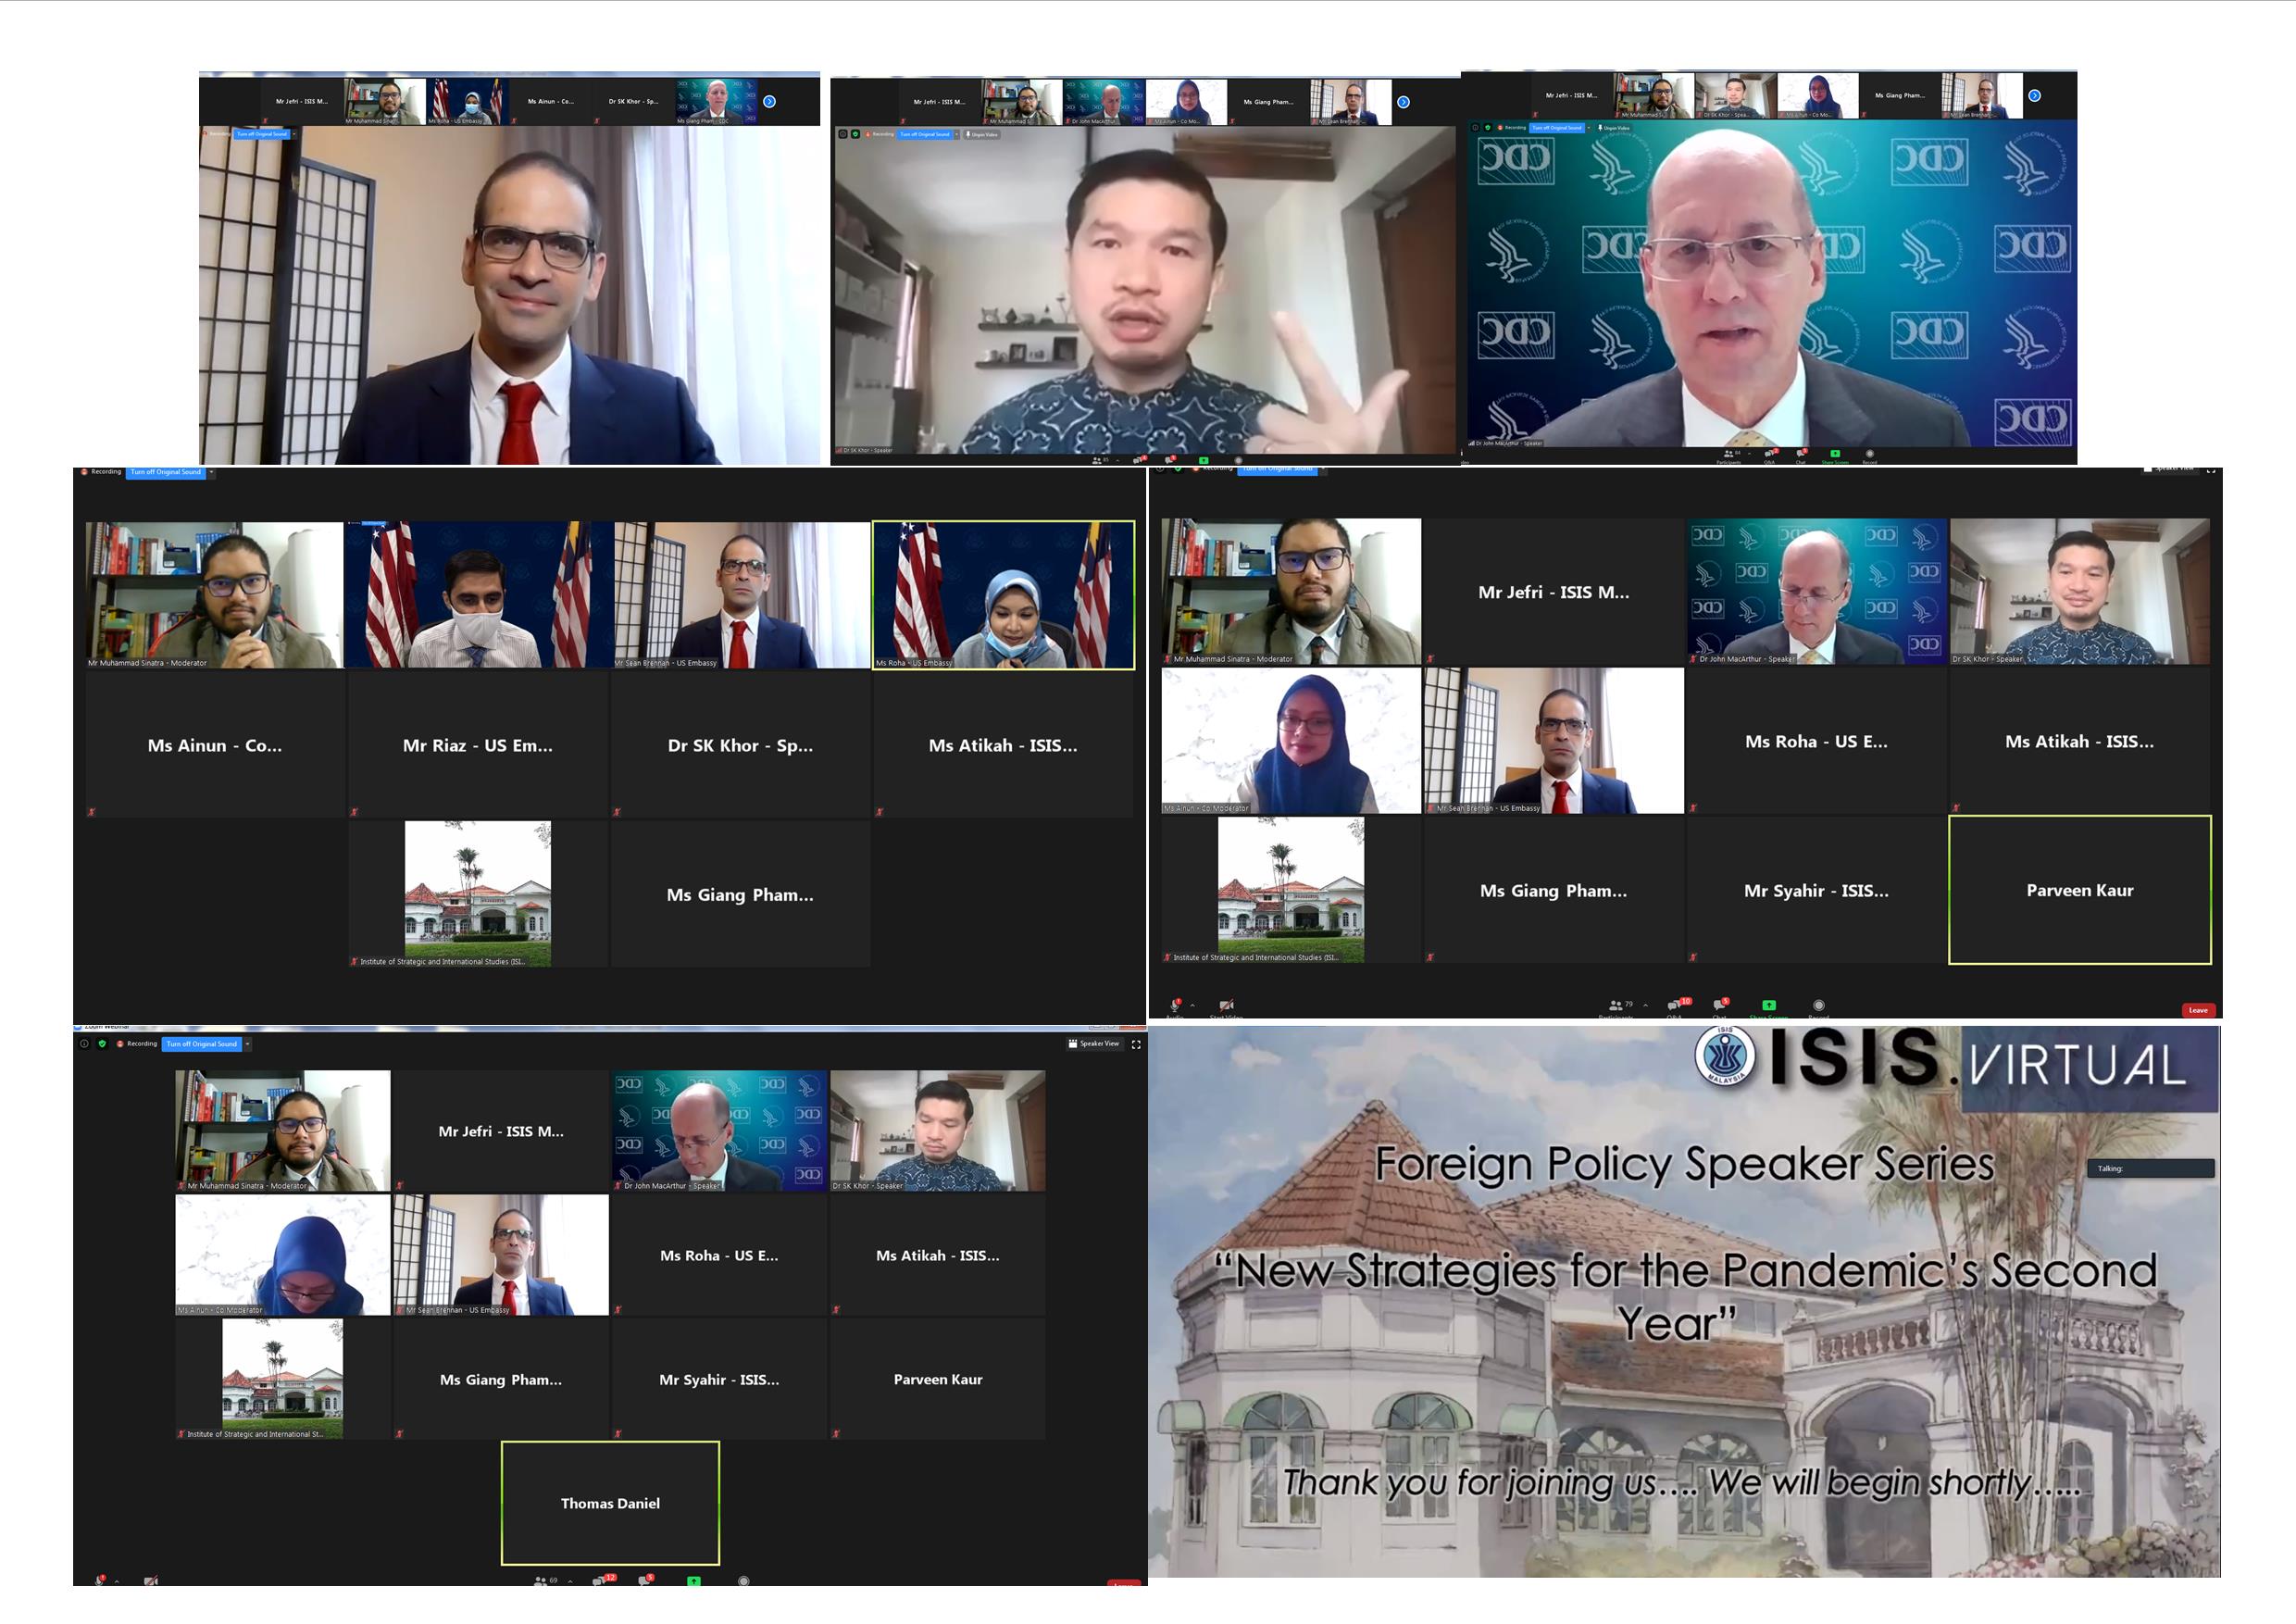The image size is (2296, 1624).
Task: Select Dr SK Khor - Sp... thumbnail in Sean Brennan speaker strip
Action: (633, 101)
